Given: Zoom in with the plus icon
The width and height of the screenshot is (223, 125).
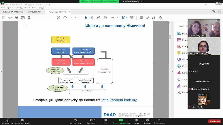Looking at the screenshot, I should (105, 17).
